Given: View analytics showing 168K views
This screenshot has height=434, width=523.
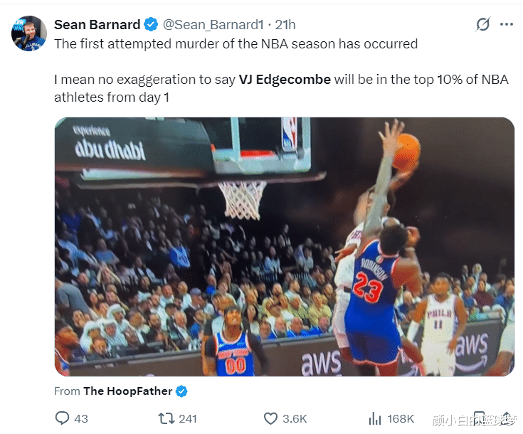Looking at the screenshot, I should (x=375, y=418).
